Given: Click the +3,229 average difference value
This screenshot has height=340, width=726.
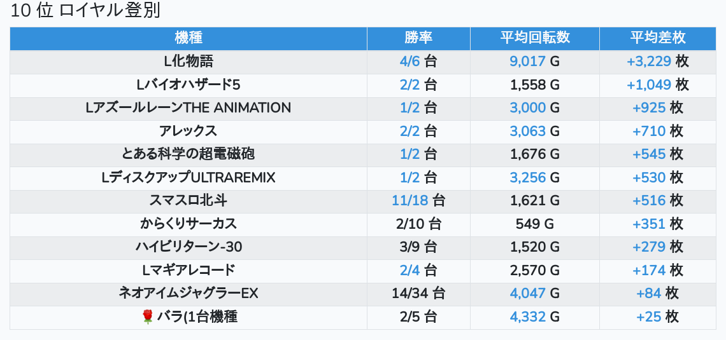Looking at the screenshot, I should [648, 62].
